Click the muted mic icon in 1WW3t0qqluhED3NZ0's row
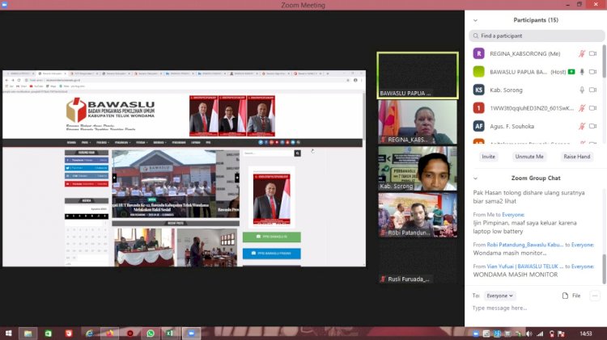The width and height of the screenshot is (607, 340). point(581,108)
